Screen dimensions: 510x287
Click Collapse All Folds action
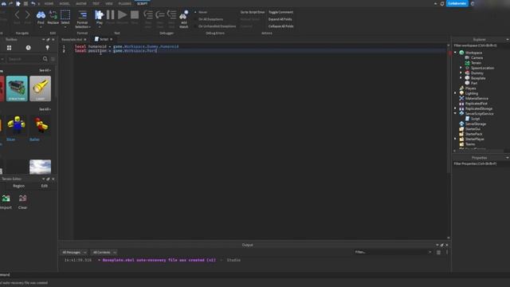click(x=281, y=26)
